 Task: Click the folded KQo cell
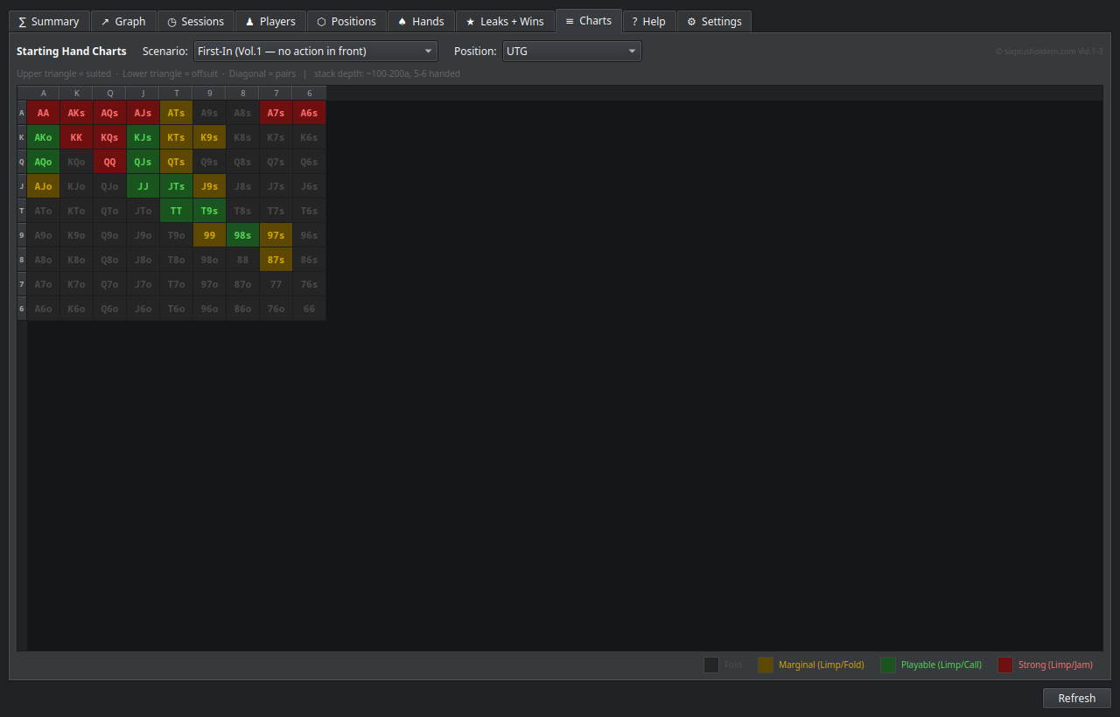coord(77,162)
